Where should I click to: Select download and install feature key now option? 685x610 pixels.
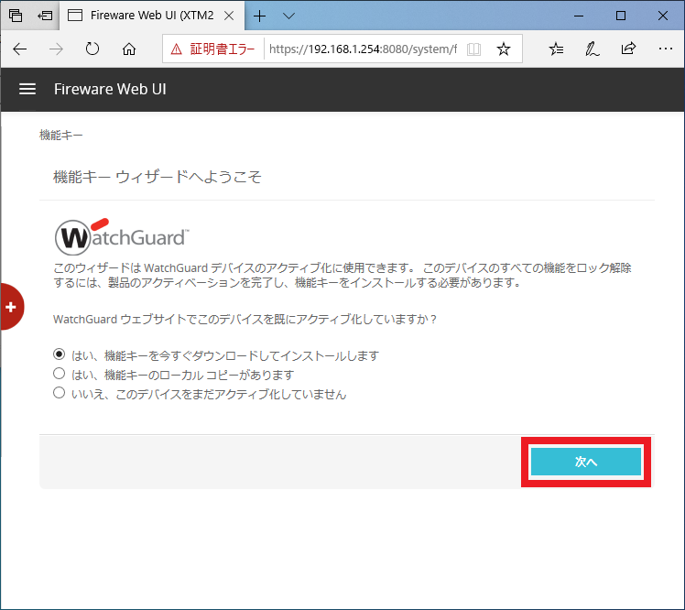pos(59,354)
